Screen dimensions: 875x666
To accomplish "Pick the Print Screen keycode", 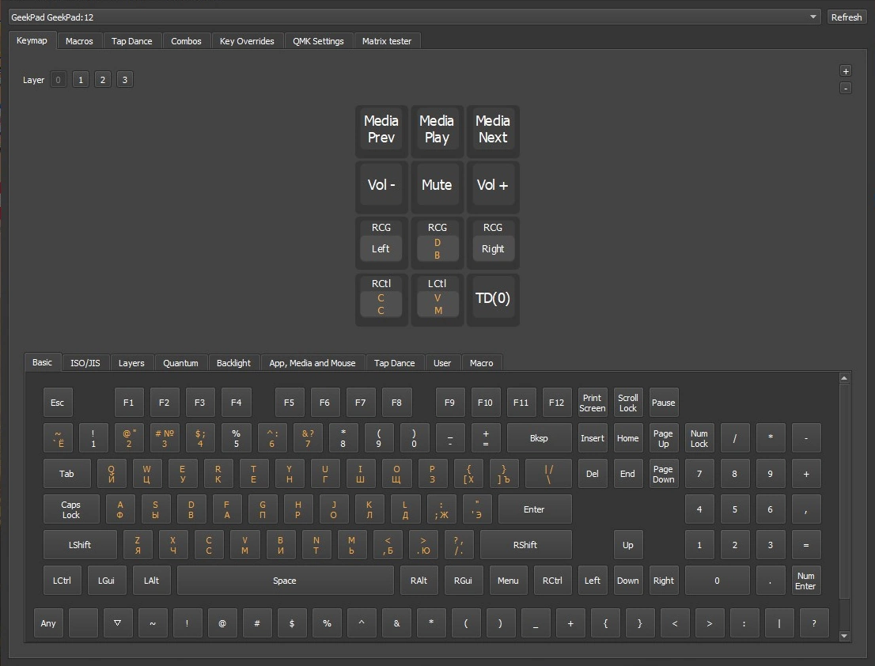I will pyautogui.click(x=592, y=403).
